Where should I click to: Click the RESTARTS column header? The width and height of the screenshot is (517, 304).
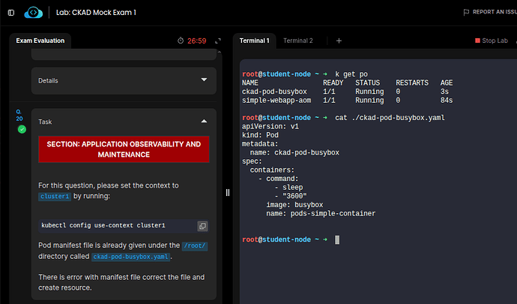412,83
